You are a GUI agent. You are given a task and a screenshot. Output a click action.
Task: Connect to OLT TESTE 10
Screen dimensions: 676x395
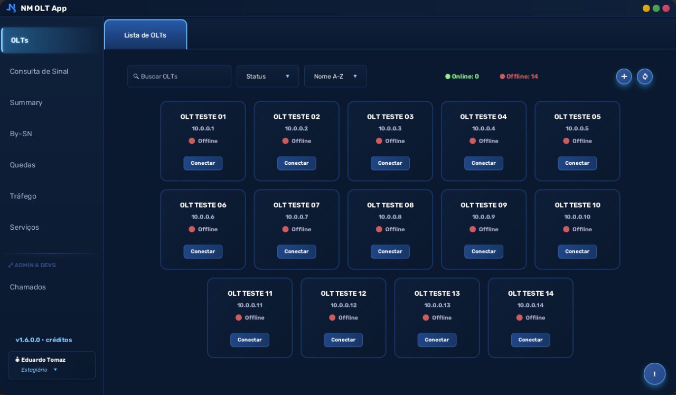pos(577,251)
